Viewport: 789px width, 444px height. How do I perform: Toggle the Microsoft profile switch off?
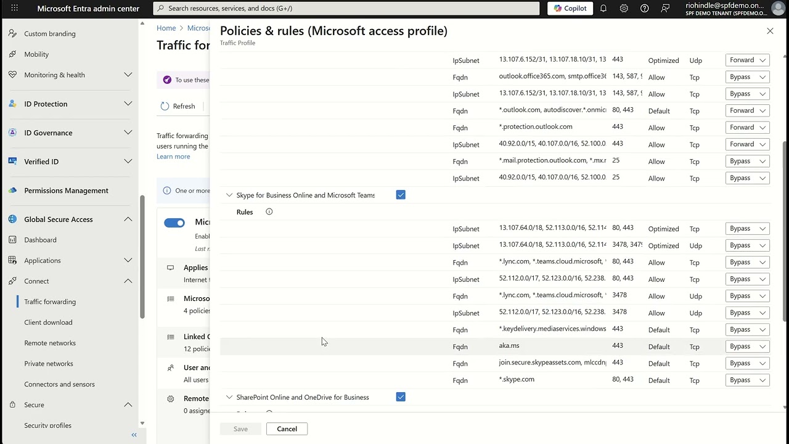click(x=174, y=223)
